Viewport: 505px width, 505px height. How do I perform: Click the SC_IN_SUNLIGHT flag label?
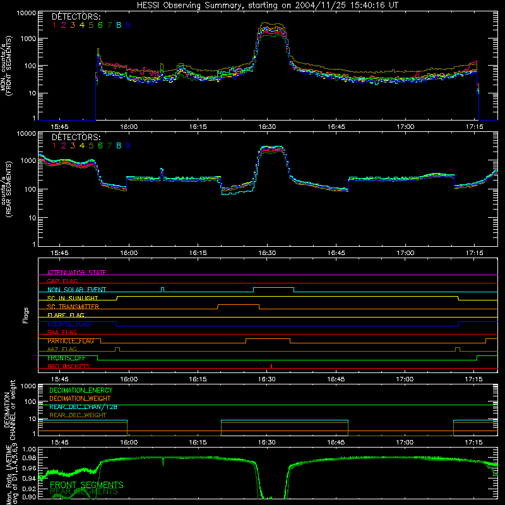click(x=73, y=298)
